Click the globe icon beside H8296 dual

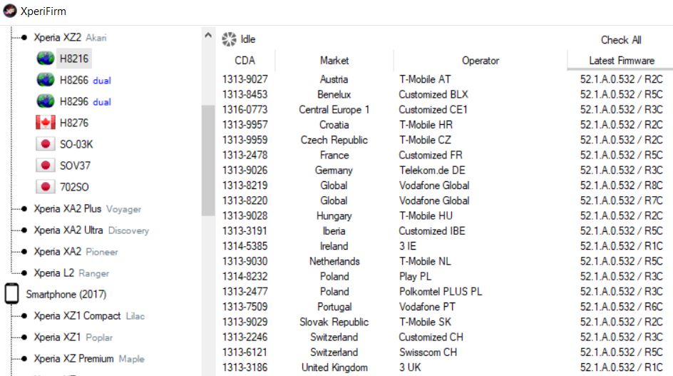(x=46, y=101)
